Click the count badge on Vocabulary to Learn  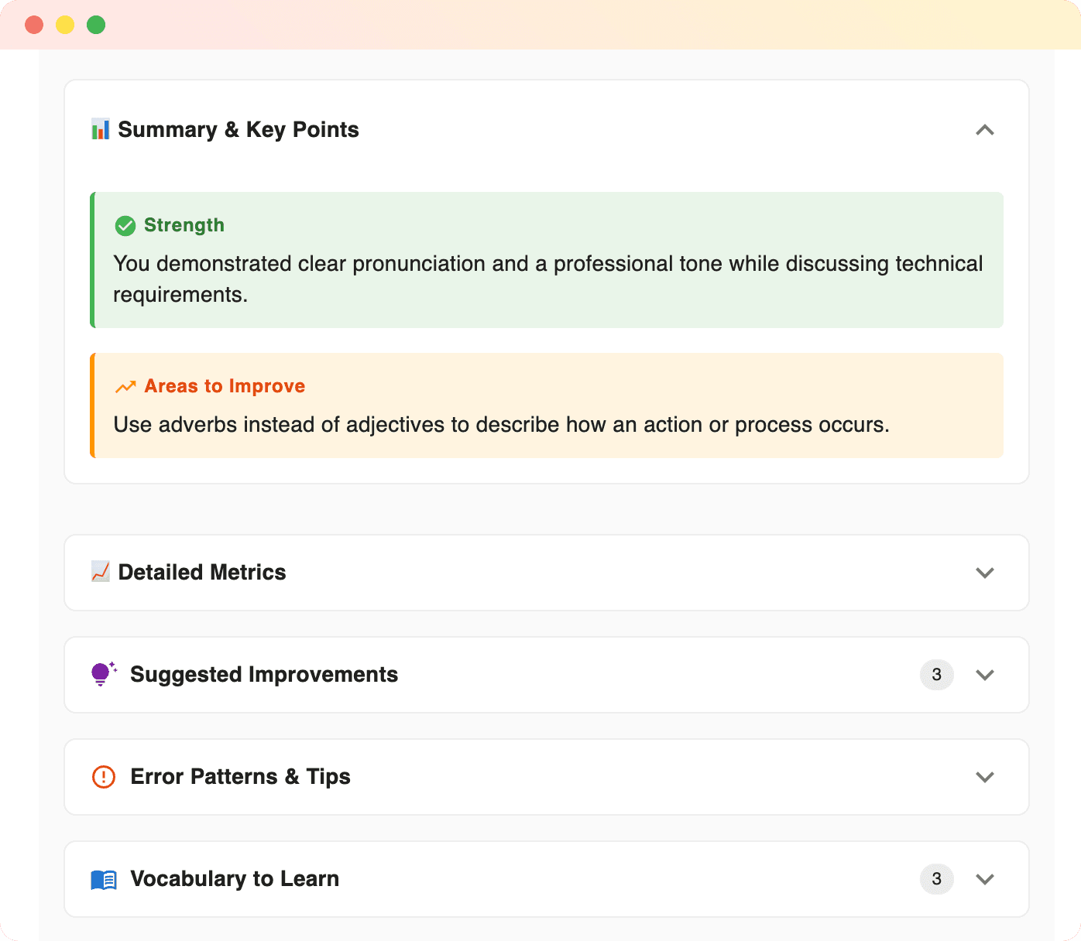[x=936, y=879]
